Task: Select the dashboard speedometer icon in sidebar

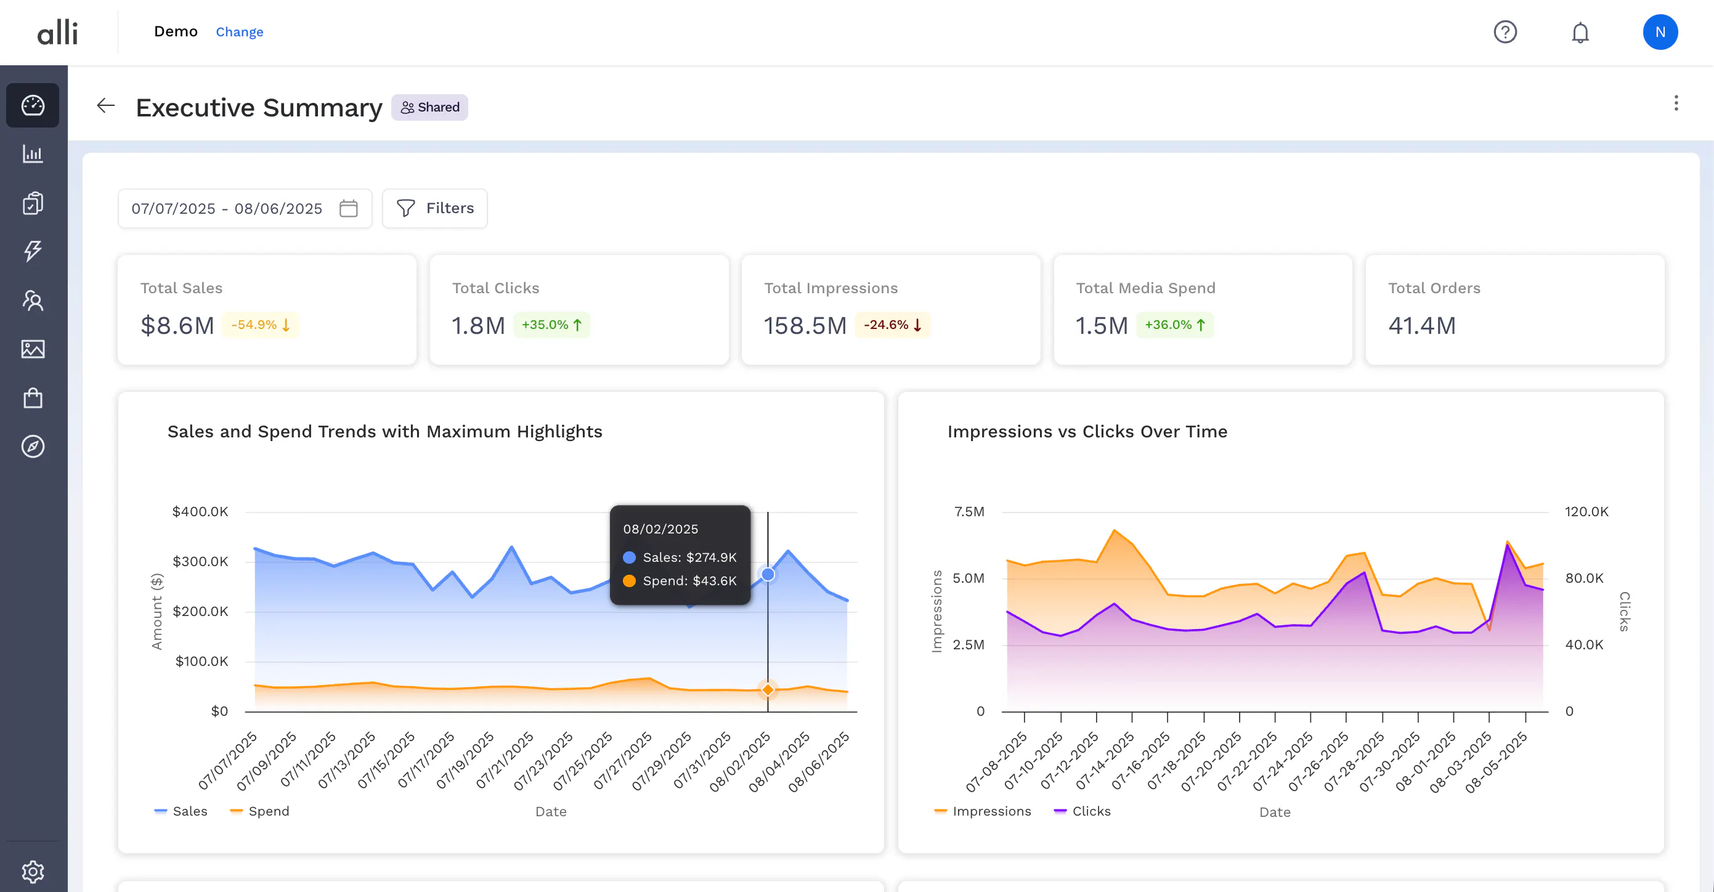Action: 33,105
